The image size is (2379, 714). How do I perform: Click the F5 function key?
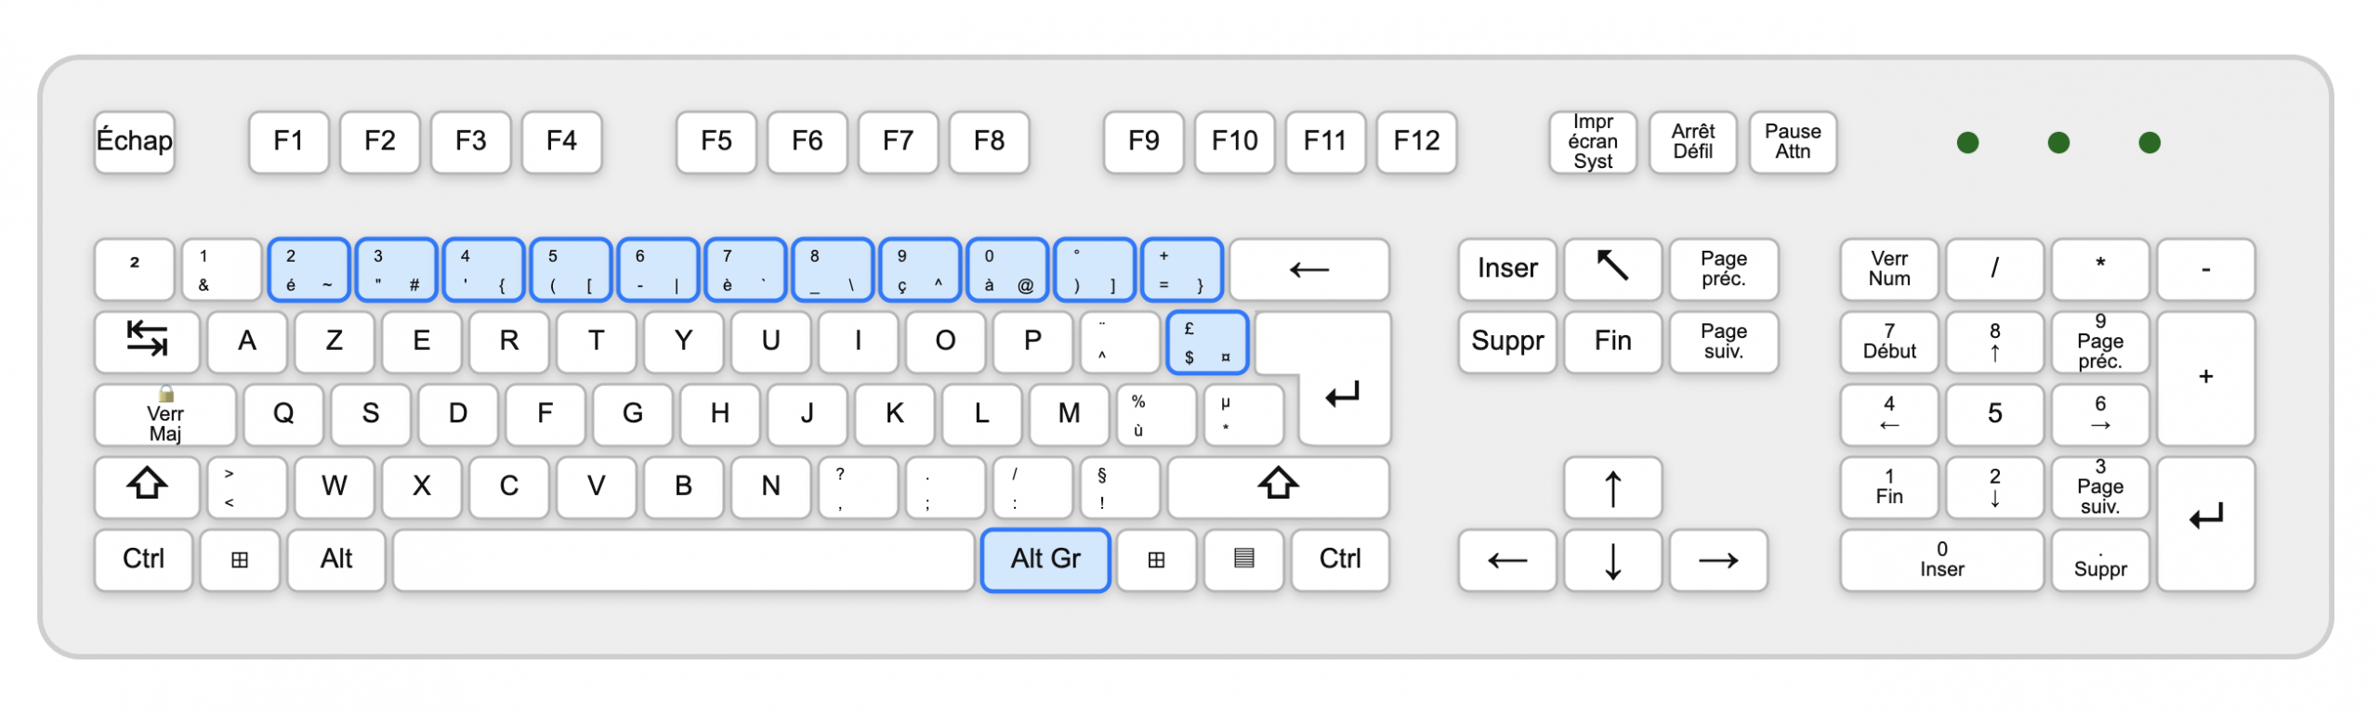(716, 142)
